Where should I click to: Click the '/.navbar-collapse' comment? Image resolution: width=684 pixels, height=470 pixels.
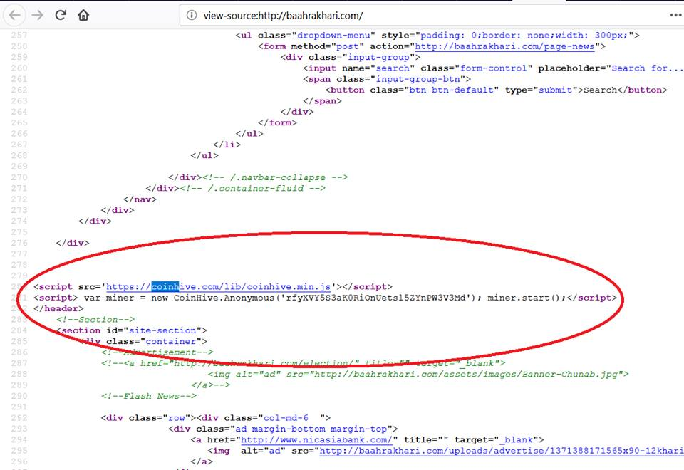[x=275, y=177]
